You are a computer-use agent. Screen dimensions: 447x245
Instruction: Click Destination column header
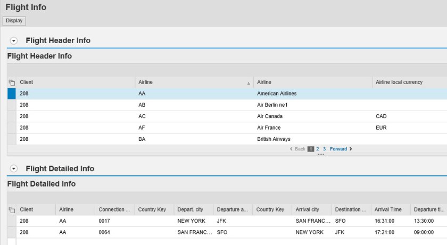[351, 210]
